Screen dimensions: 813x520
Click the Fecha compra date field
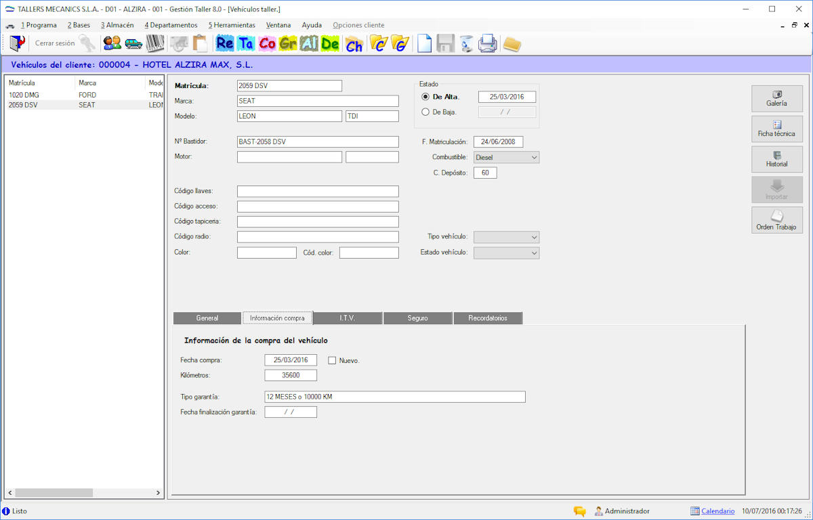pyautogui.click(x=291, y=360)
